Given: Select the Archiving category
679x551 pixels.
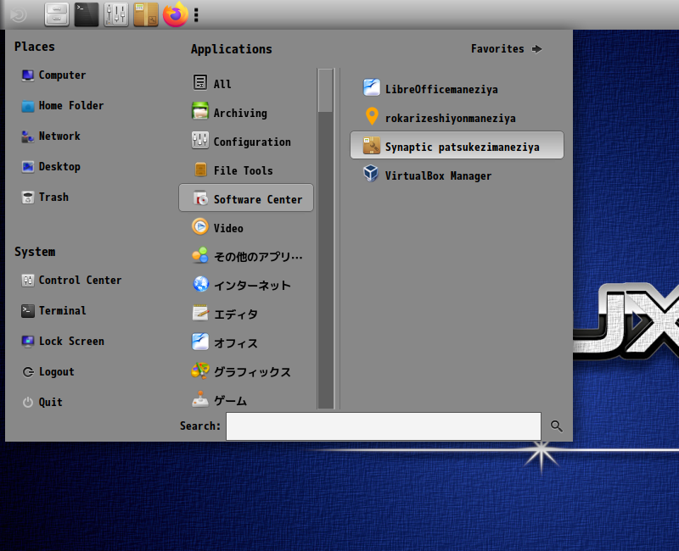Looking at the screenshot, I should pyautogui.click(x=246, y=112).
